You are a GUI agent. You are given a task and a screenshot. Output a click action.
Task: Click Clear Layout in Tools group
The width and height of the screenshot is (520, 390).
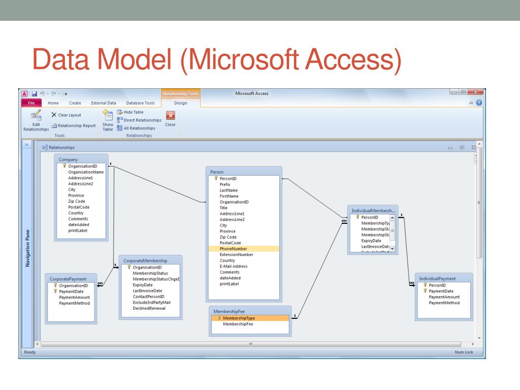(x=67, y=115)
